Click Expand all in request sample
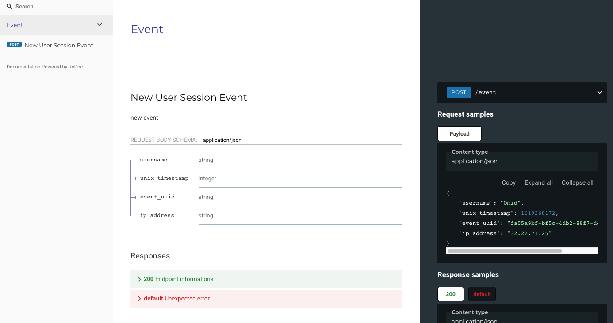This screenshot has width=613, height=323. (x=539, y=182)
